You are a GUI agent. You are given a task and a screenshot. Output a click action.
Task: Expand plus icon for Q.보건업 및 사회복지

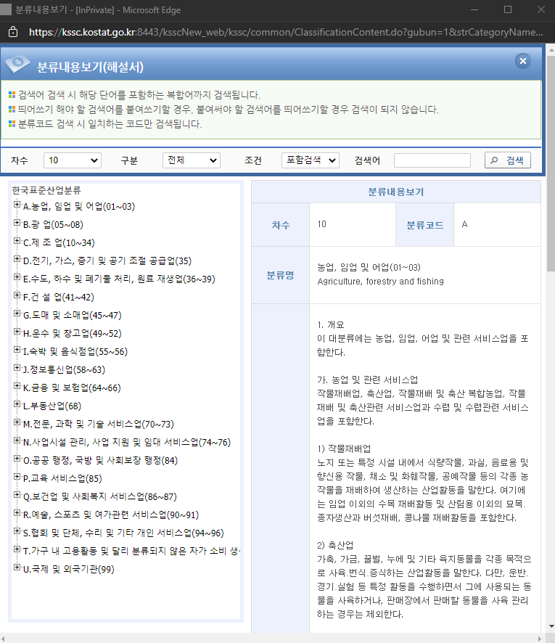click(x=17, y=494)
